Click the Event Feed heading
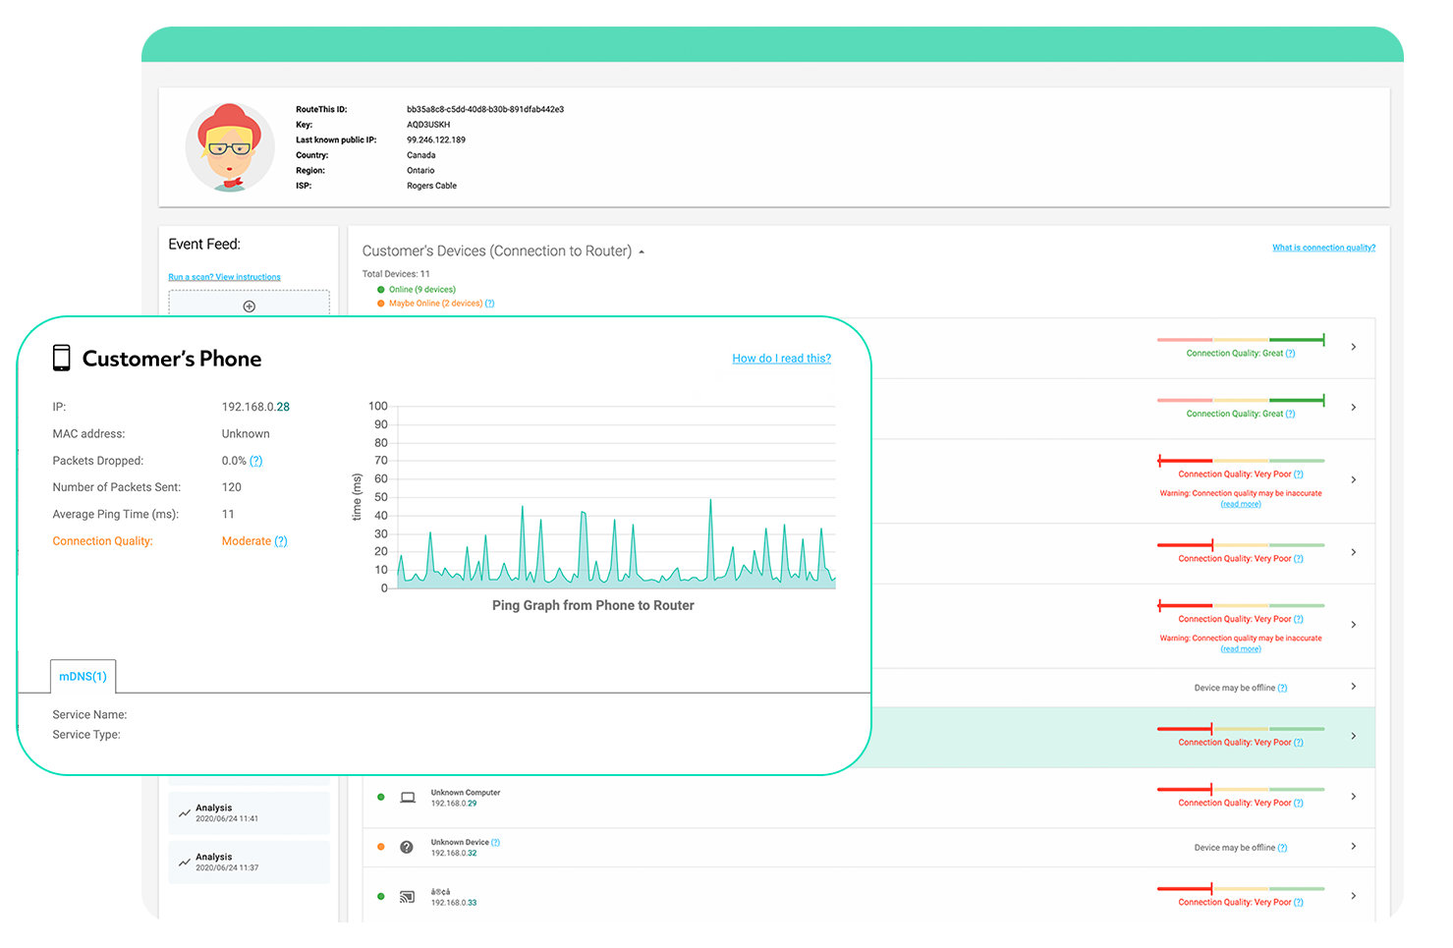1453x948 pixels. [x=204, y=245]
